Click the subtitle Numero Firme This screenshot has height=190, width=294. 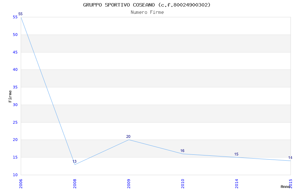147,12
